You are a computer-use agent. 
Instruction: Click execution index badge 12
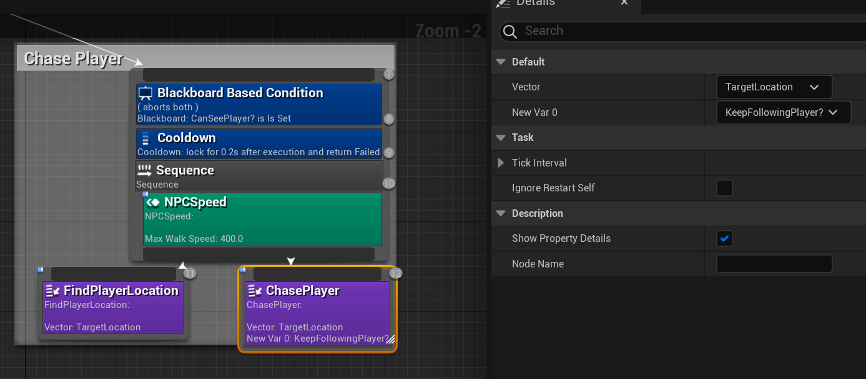click(x=396, y=274)
